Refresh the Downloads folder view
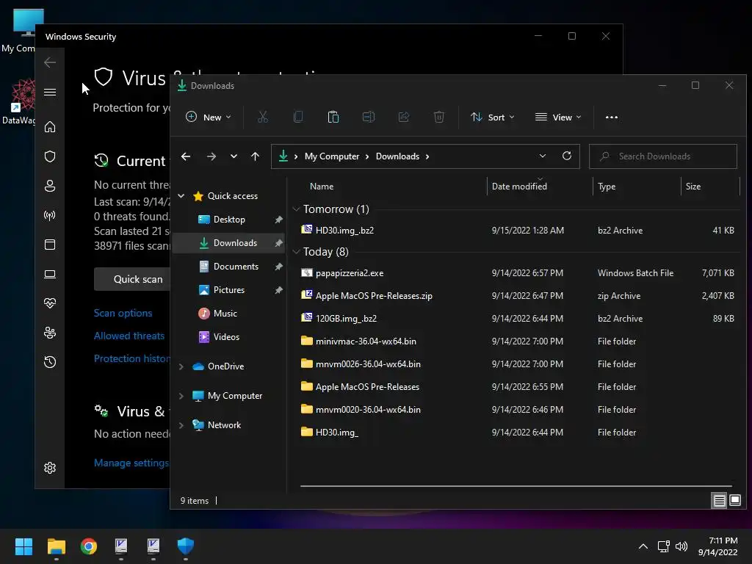 pyautogui.click(x=567, y=156)
